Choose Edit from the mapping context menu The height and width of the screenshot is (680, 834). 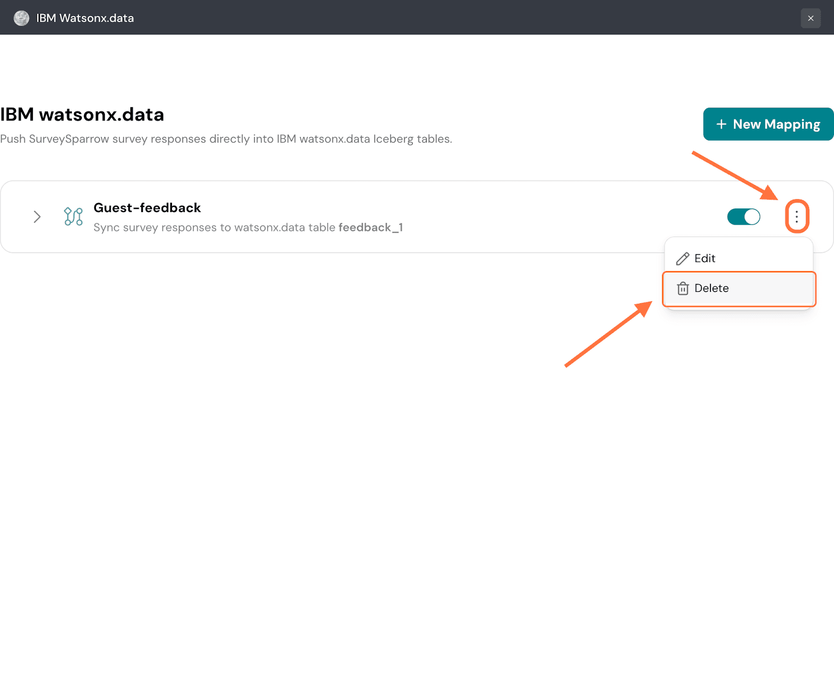click(x=705, y=258)
